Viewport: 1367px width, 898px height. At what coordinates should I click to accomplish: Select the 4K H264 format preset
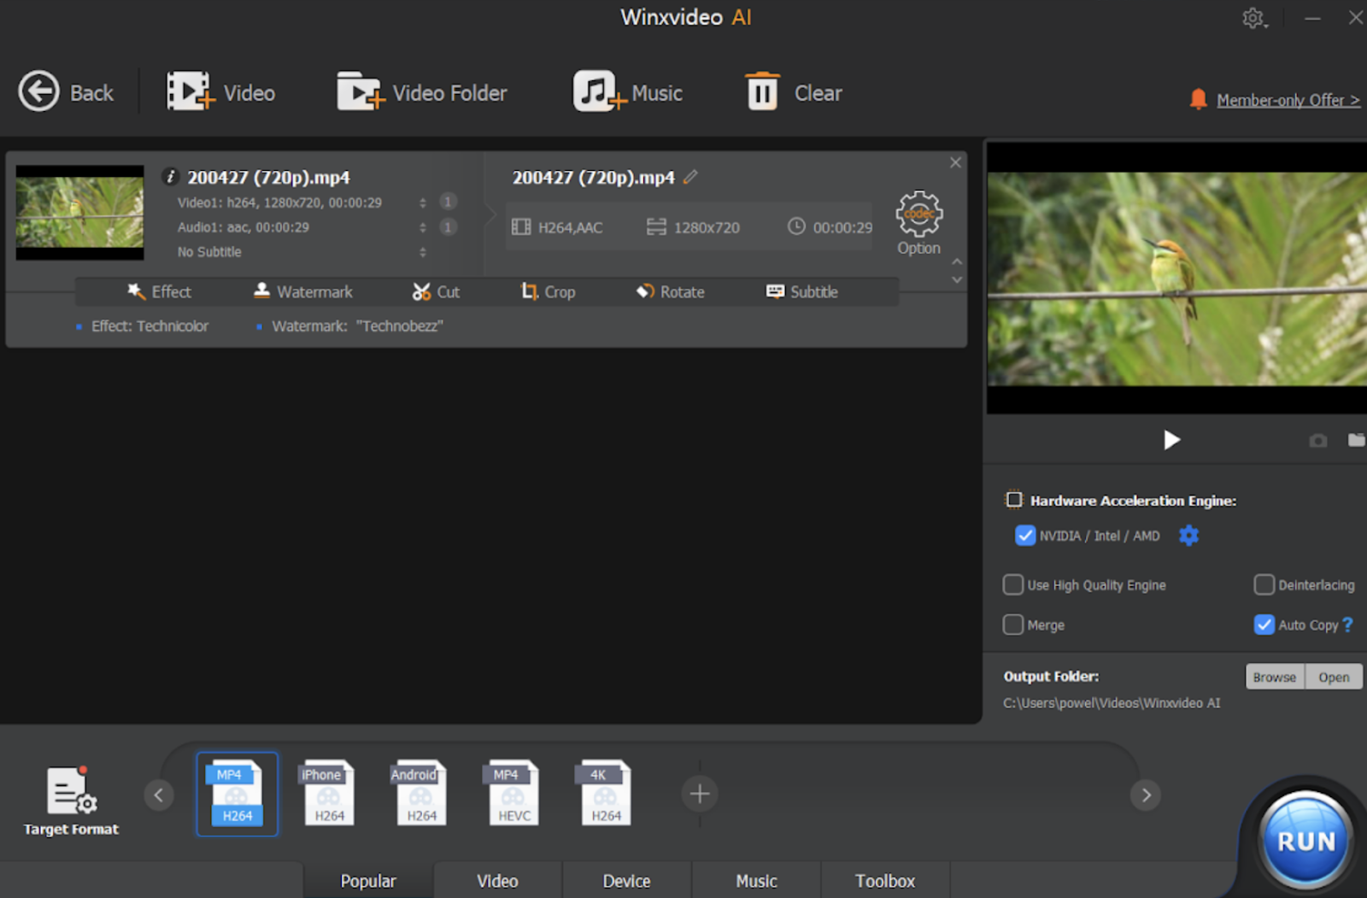click(x=606, y=794)
